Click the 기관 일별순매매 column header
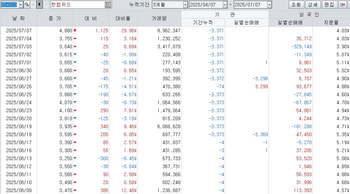Image resolution: width=350 pixels, height=194 pixels. pos(247,22)
